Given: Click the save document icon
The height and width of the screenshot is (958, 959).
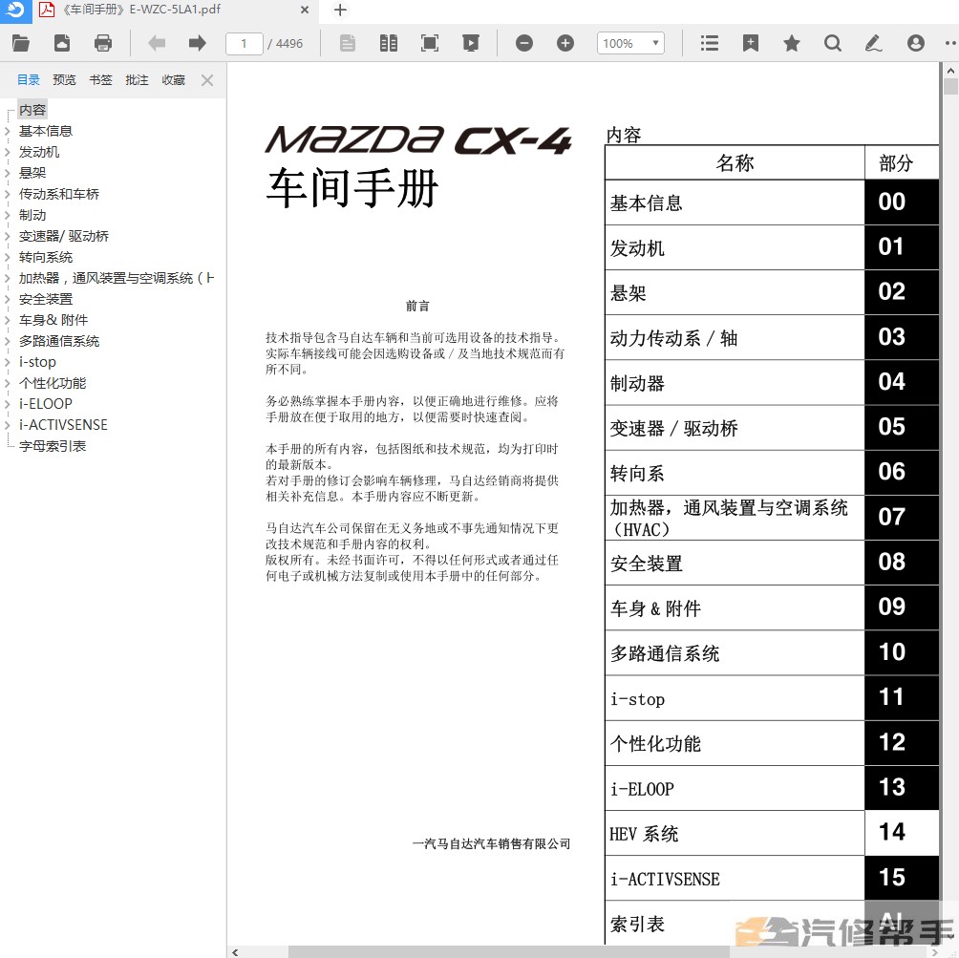Looking at the screenshot, I should [x=62, y=43].
